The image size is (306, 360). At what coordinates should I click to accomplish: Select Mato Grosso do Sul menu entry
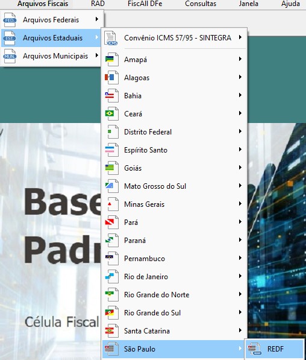tap(174, 186)
